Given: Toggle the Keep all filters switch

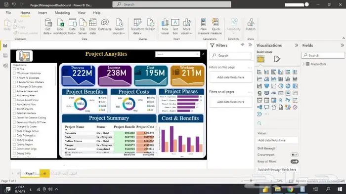Looking at the screenshot, I should click(x=295, y=161).
